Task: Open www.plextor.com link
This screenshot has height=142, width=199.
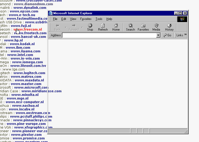Action: pyautogui.click(x=26, y=135)
